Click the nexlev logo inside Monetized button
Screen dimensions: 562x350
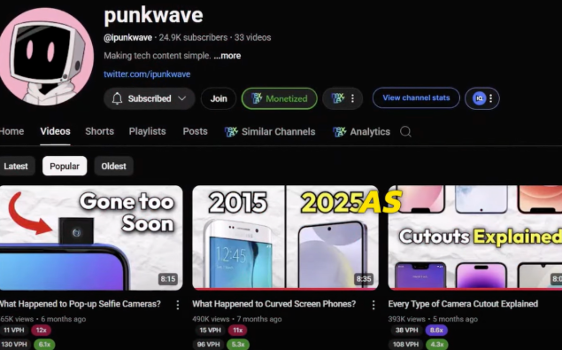coord(257,98)
